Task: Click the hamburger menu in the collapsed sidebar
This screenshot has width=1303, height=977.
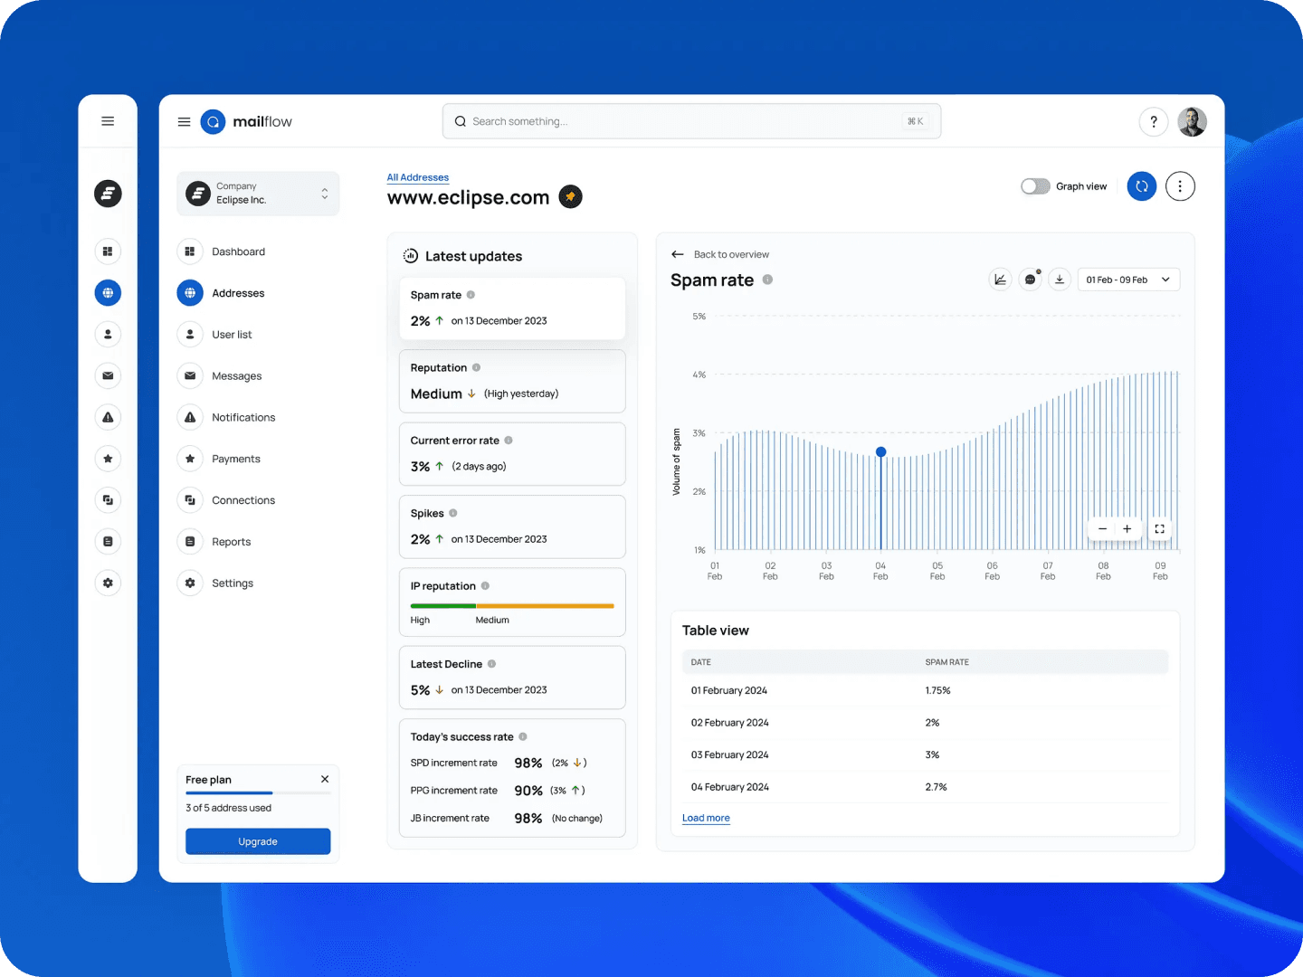Action: 108,121
